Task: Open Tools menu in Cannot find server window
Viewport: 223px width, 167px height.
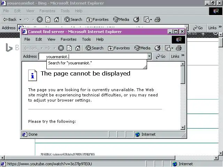Action: [x=86, y=39]
